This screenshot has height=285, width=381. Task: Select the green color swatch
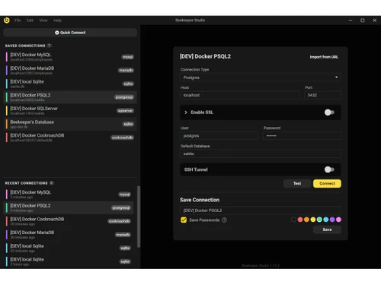pos(319,220)
